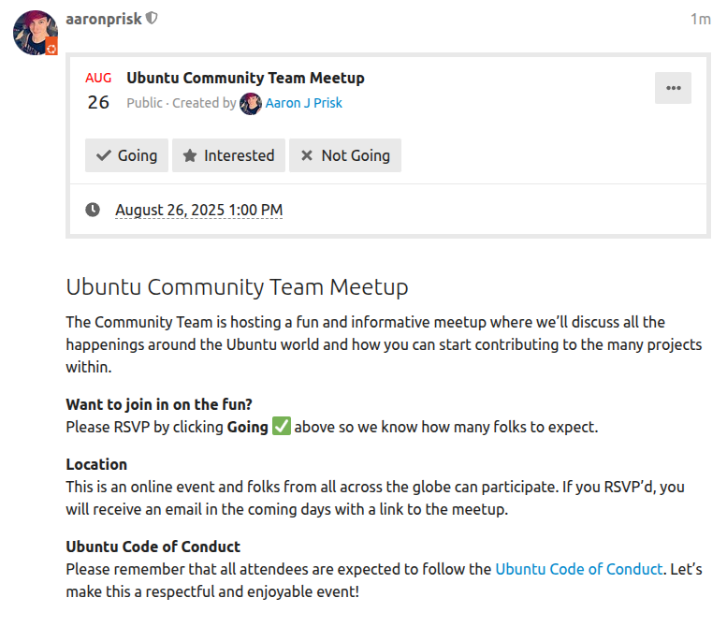Click the Ubuntu flair badge on avatar

point(51,48)
